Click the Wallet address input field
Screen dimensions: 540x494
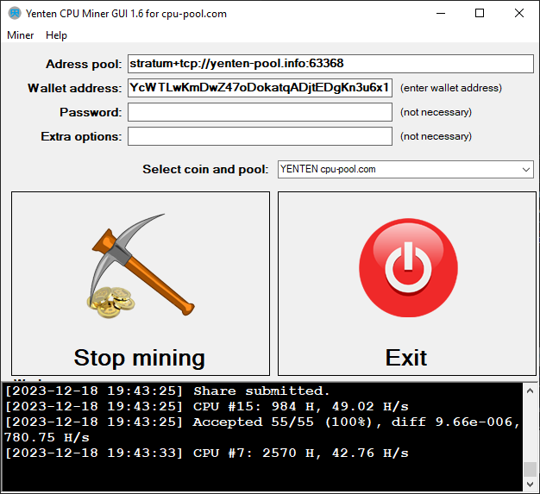coord(260,88)
